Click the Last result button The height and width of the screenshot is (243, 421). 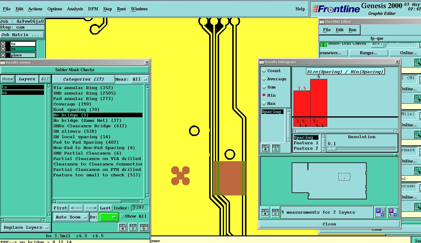[x=105, y=208]
